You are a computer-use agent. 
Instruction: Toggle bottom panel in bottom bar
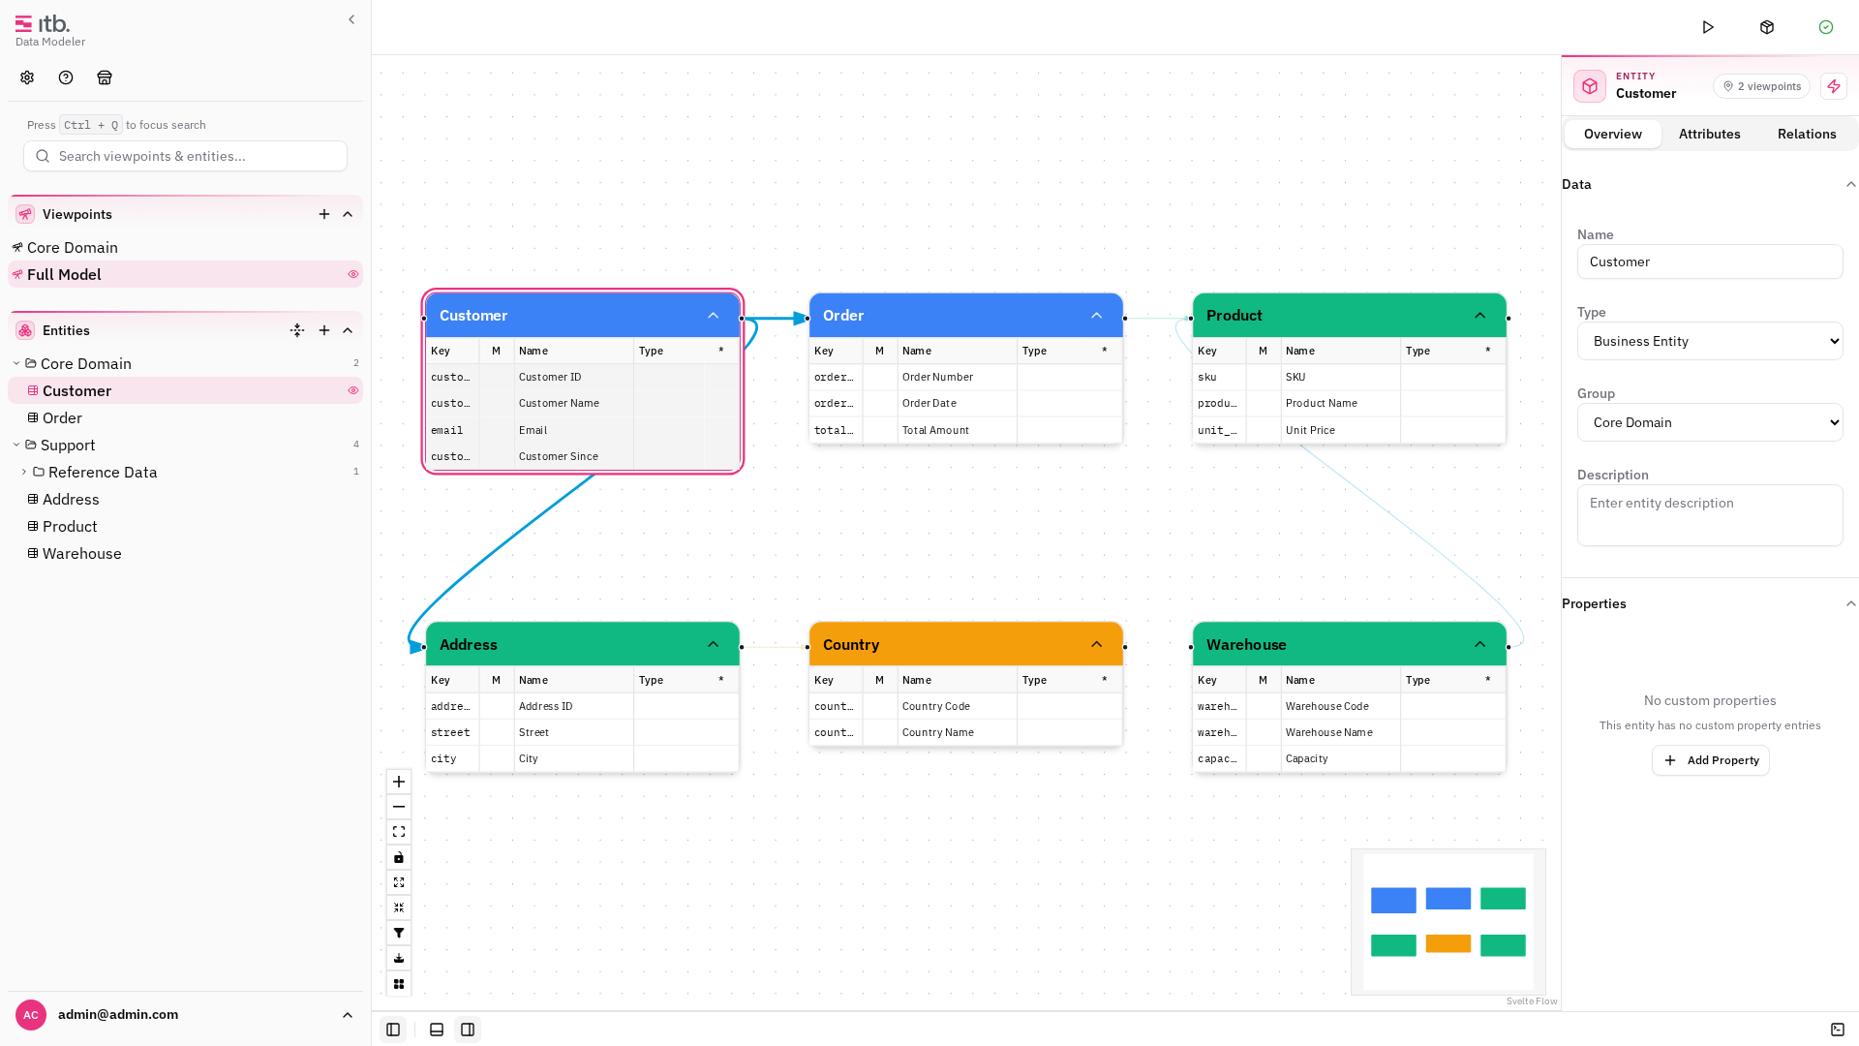437,1030
